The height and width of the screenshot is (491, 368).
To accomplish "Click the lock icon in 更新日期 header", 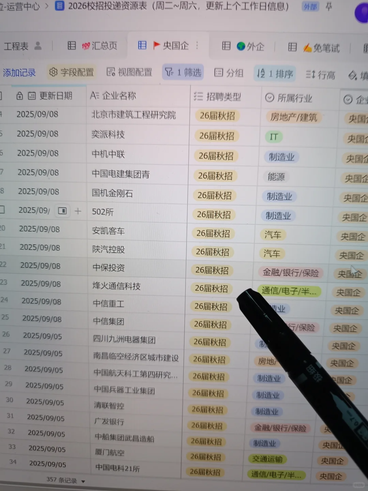I will 20,96.
